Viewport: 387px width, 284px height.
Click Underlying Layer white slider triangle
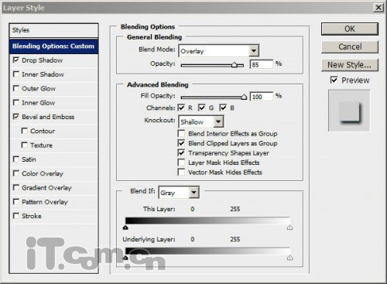(x=289, y=258)
